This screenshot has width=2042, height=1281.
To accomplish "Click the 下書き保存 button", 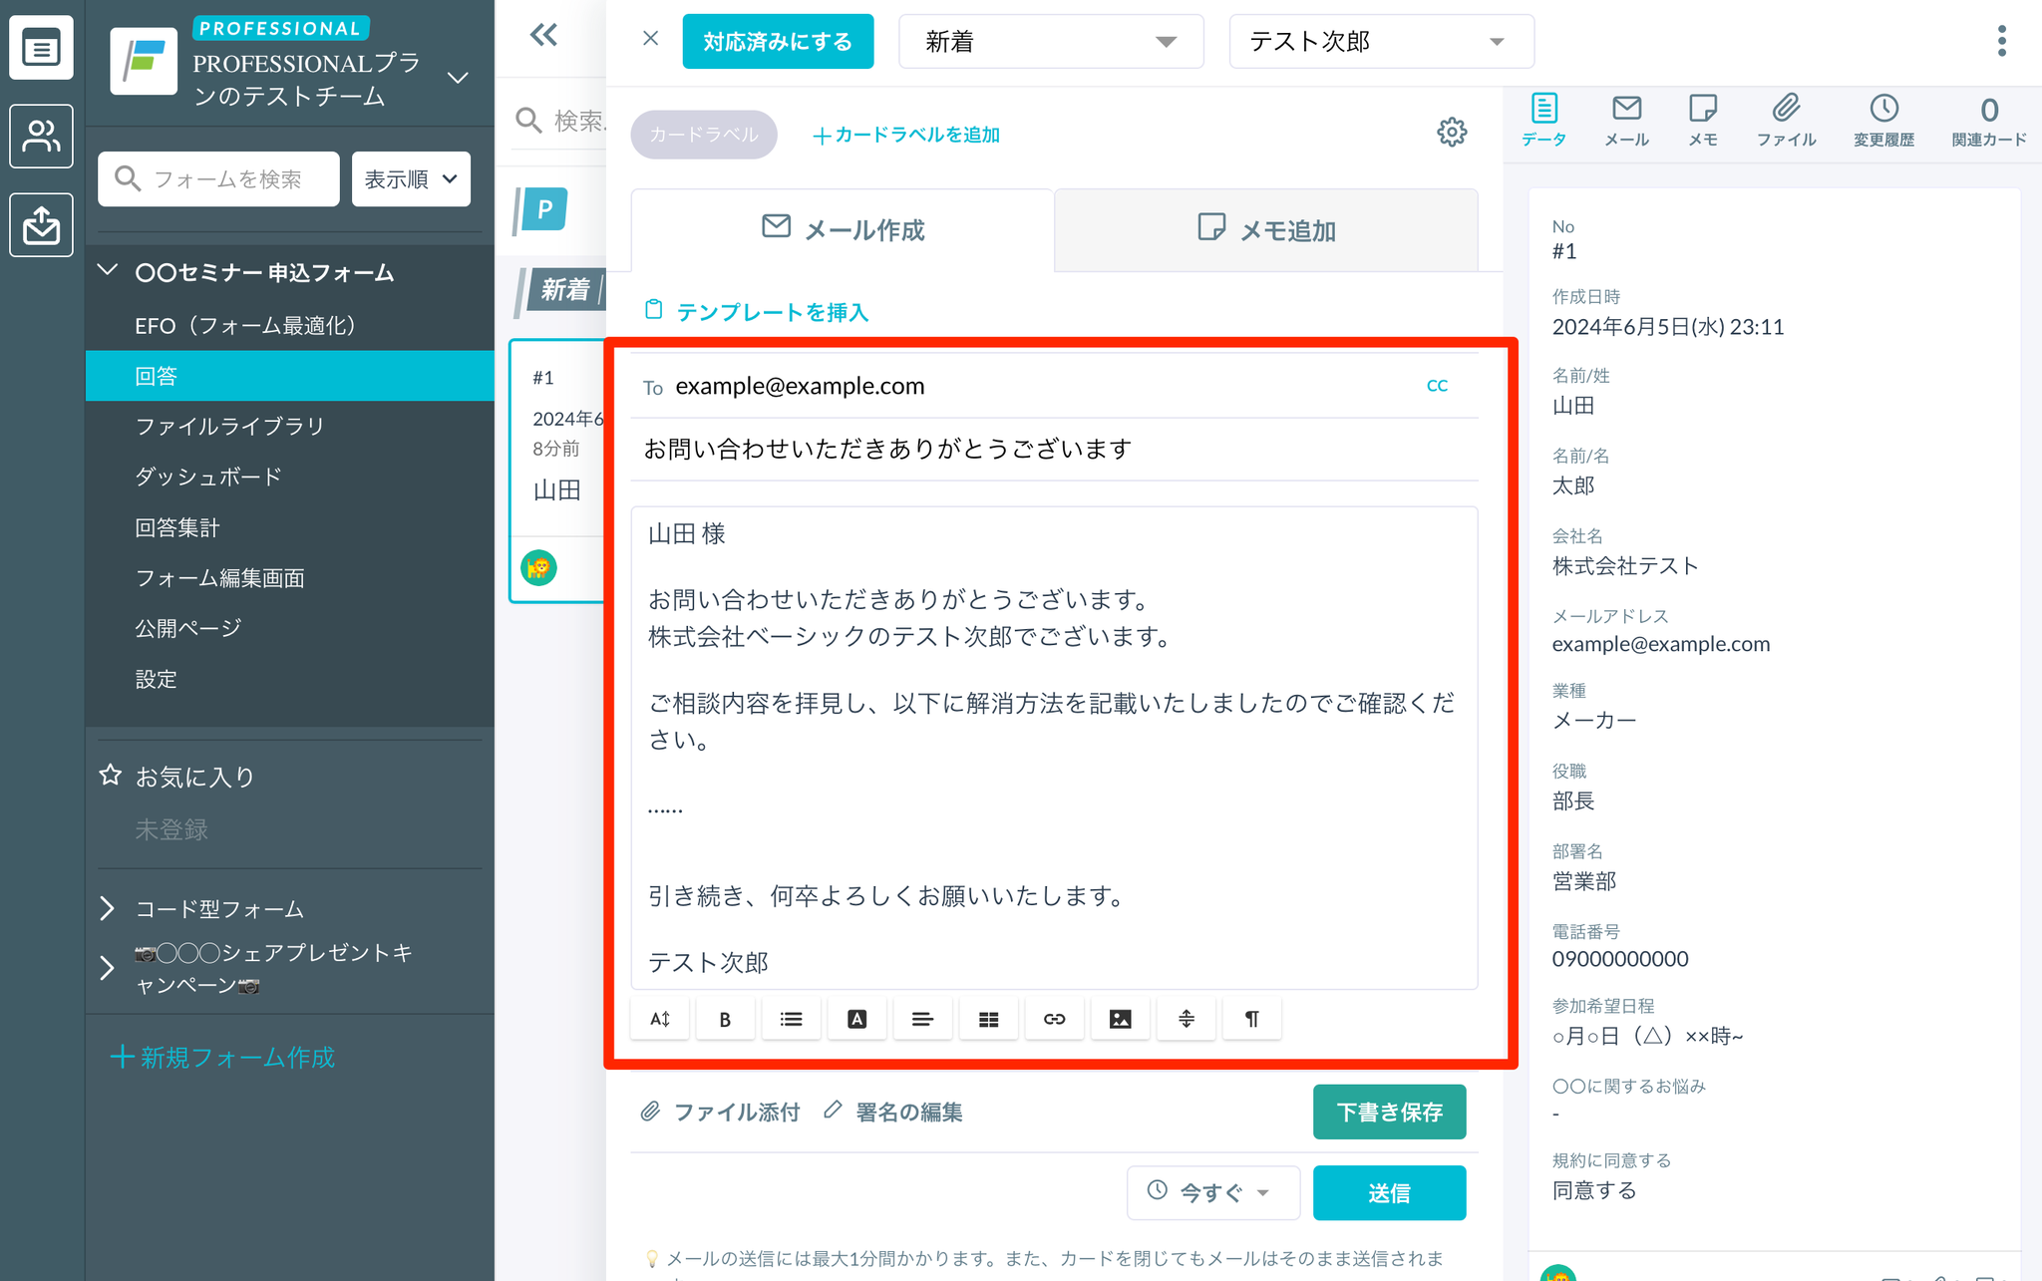I will coord(1388,1112).
